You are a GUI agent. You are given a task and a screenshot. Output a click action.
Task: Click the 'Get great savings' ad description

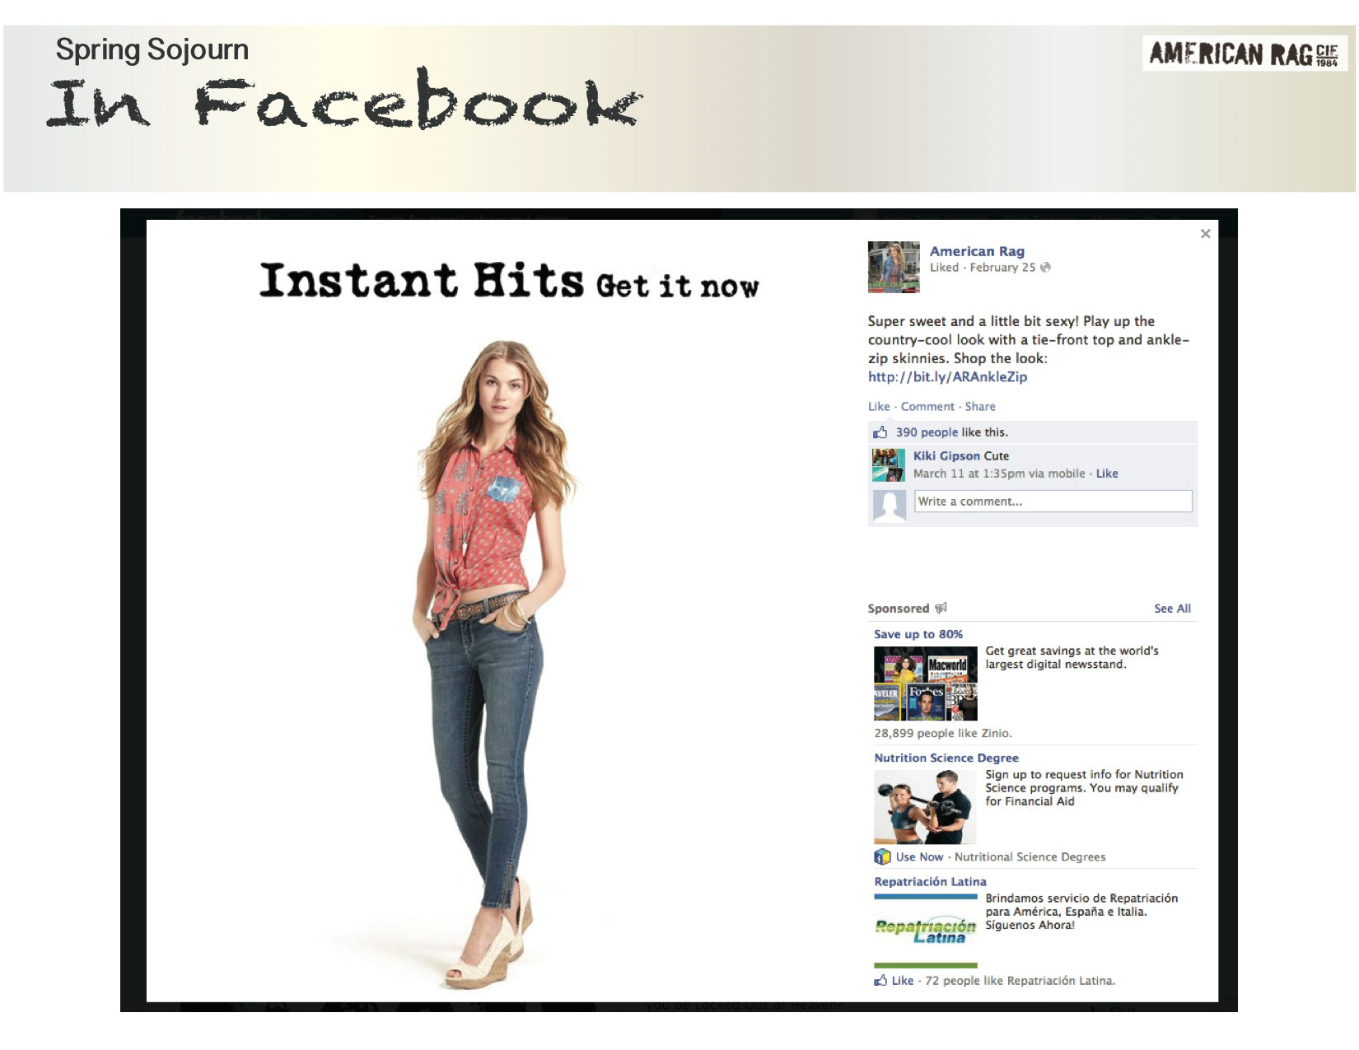[x=1072, y=658]
